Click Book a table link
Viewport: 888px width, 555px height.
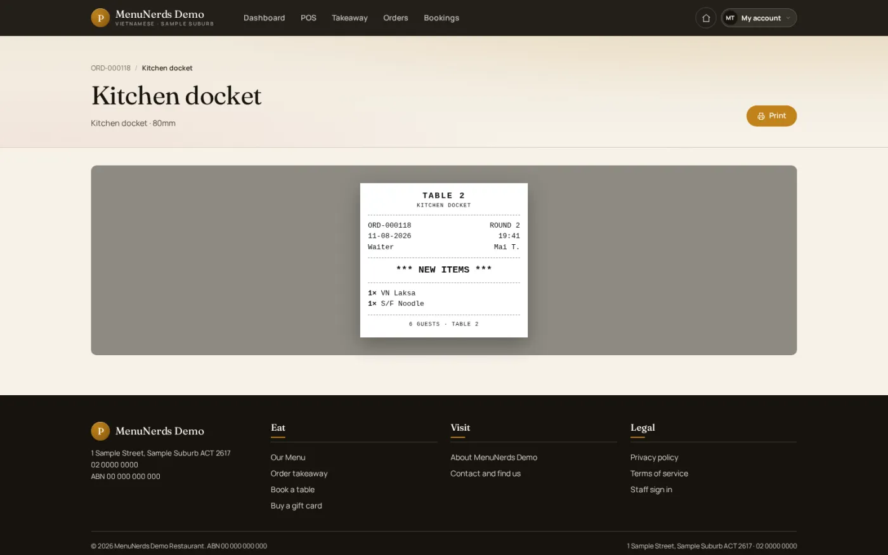click(x=292, y=490)
